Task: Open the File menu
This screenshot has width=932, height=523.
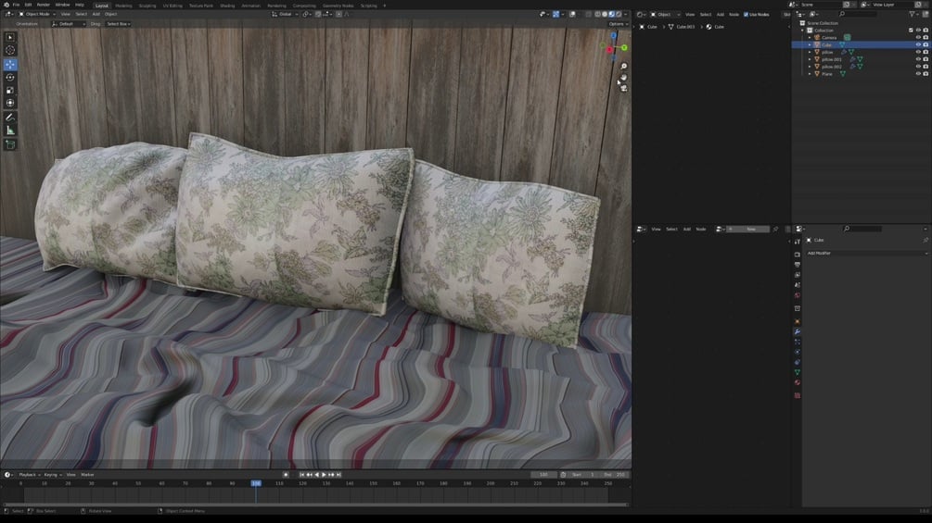Action: coord(16,5)
